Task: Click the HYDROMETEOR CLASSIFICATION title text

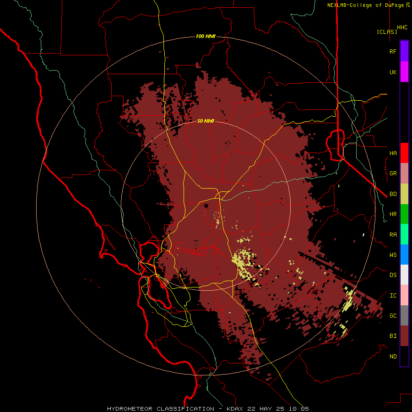Action: coord(161,409)
